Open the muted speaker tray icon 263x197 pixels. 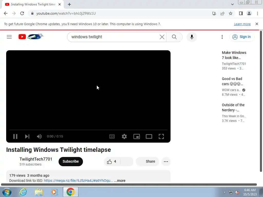coord(237,192)
